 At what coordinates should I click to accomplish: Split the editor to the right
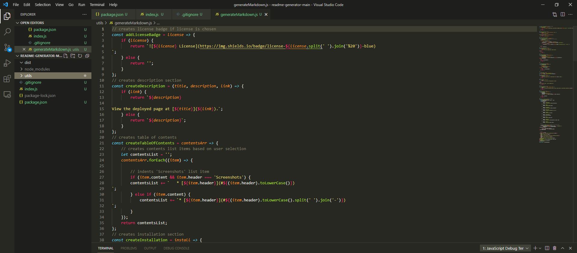563,14
